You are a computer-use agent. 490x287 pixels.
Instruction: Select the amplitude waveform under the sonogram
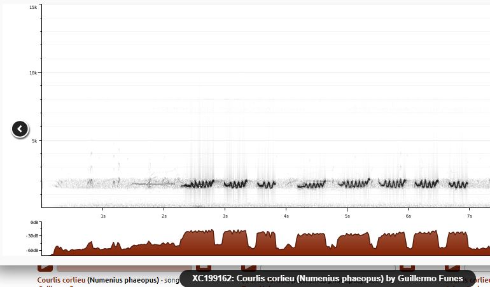point(265,242)
